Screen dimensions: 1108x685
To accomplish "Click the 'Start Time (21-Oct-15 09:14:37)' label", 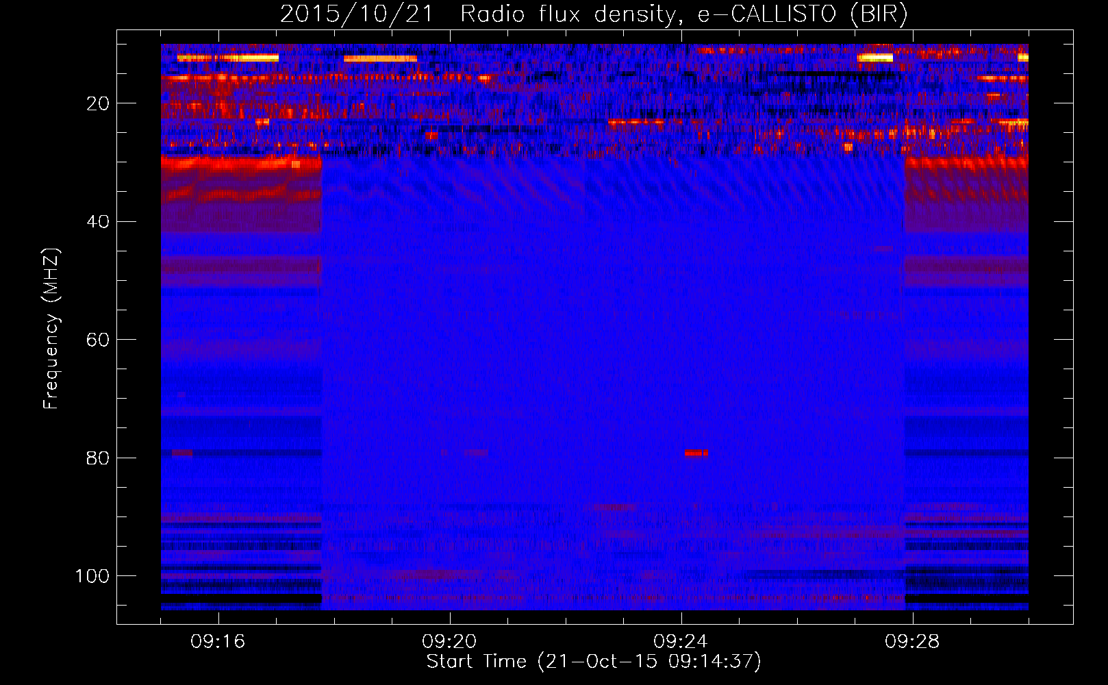I will (x=594, y=662).
